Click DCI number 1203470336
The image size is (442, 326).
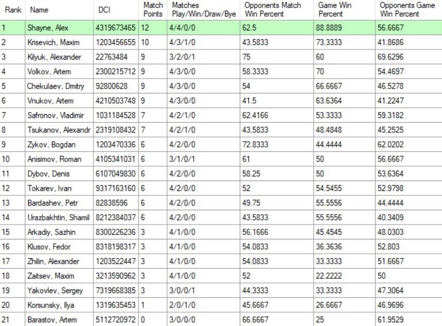click(x=116, y=144)
